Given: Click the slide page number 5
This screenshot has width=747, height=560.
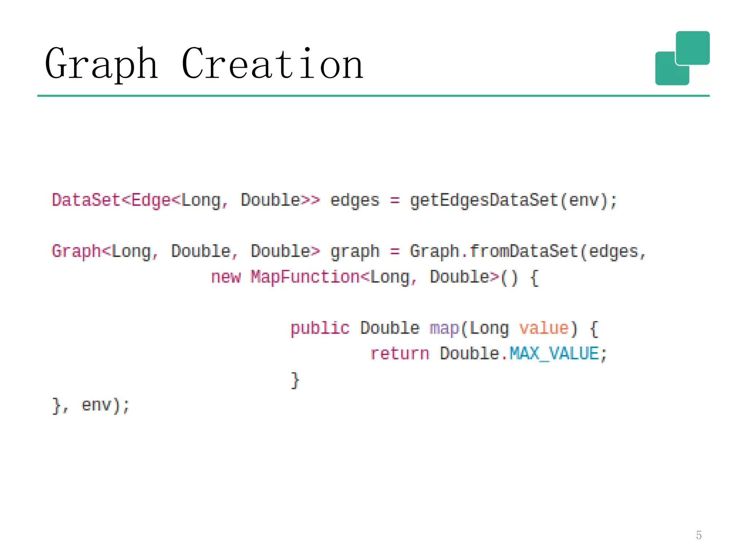Looking at the screenshot, I should click(x=698, y=535).
